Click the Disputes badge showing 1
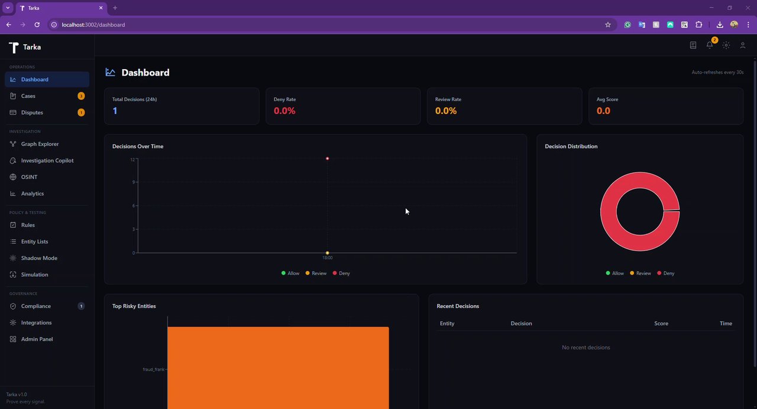 (81, 112)
